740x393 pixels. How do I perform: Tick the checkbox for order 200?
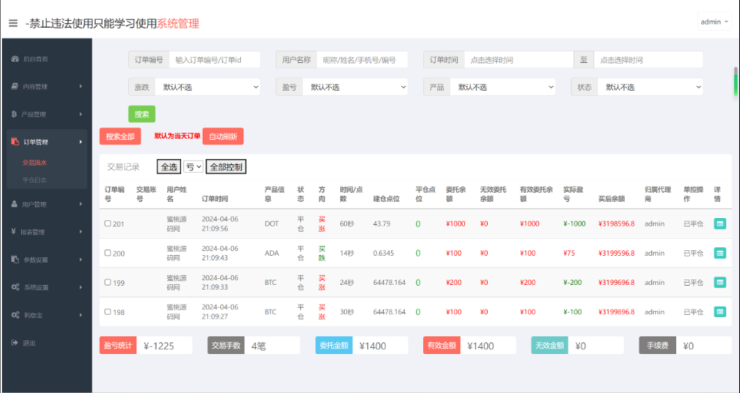108,253
